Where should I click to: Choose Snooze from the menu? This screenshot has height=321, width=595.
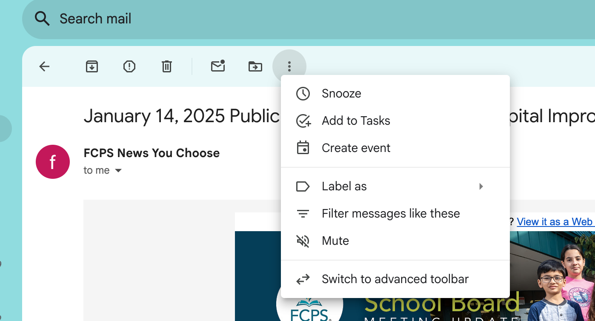(395, 94)
